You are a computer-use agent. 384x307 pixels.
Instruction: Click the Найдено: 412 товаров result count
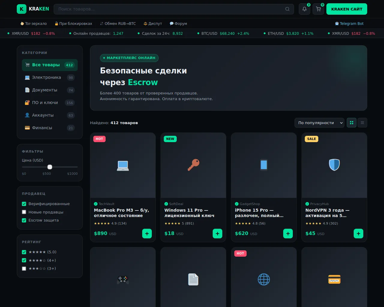114,123
